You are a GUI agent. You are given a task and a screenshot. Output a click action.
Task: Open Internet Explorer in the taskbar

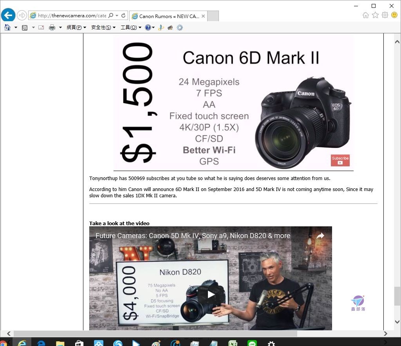click(x=22, y=343)
